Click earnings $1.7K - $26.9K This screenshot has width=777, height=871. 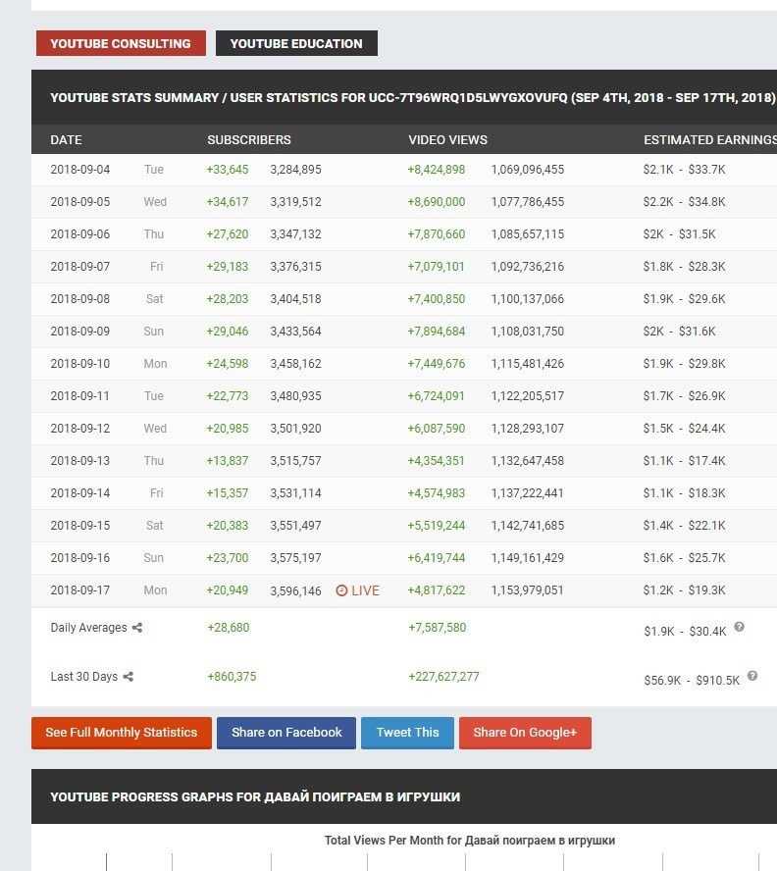click(684, 396)
